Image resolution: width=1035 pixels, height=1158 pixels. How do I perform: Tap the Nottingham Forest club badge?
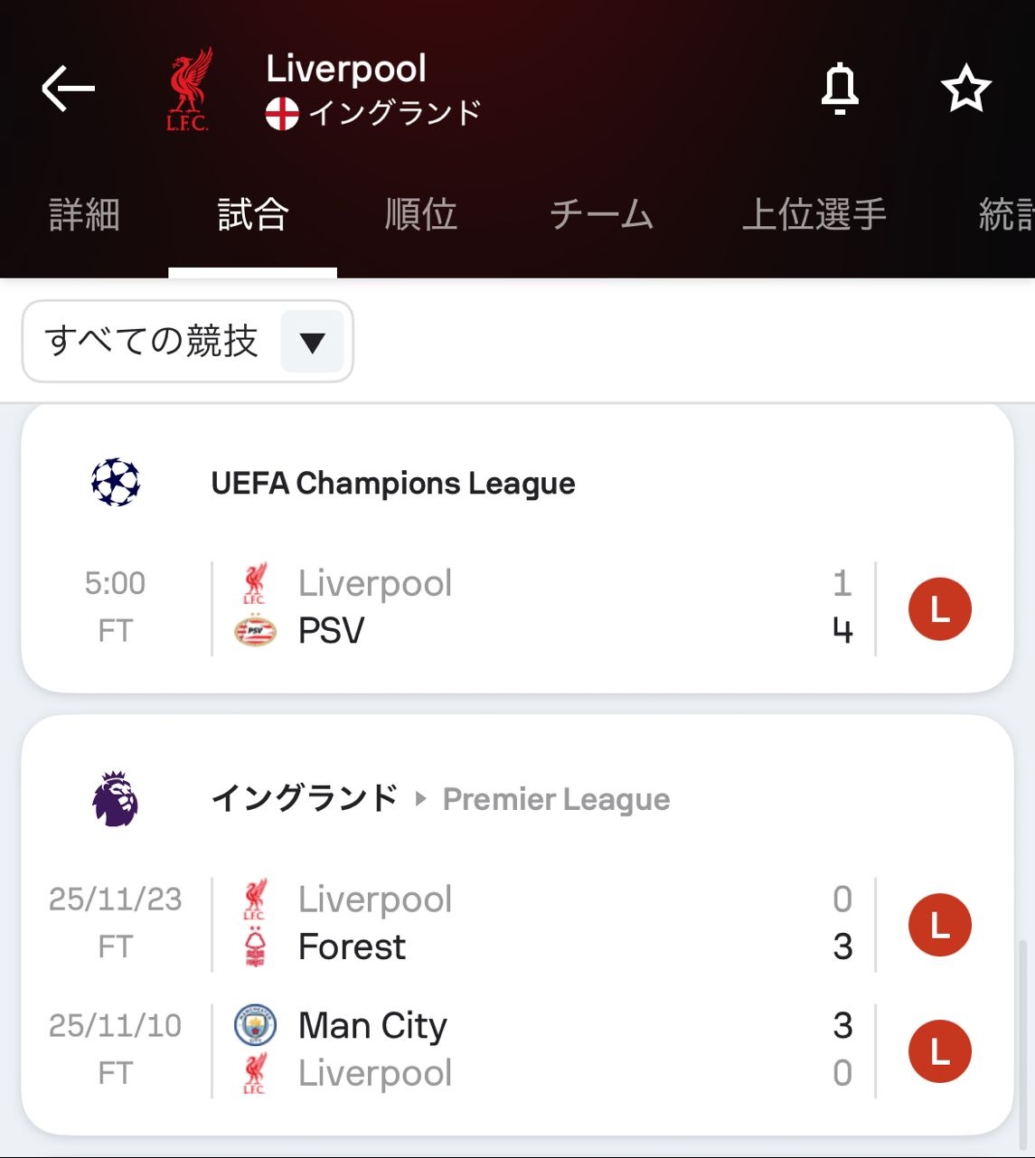255,946
